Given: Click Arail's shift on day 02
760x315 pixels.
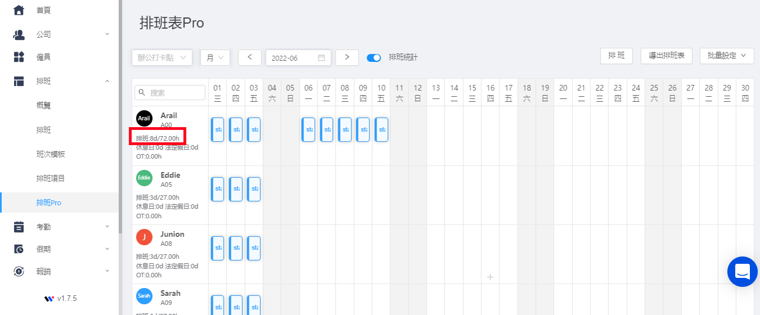Looking at the screenshot, I should click(x=236, y=129).
